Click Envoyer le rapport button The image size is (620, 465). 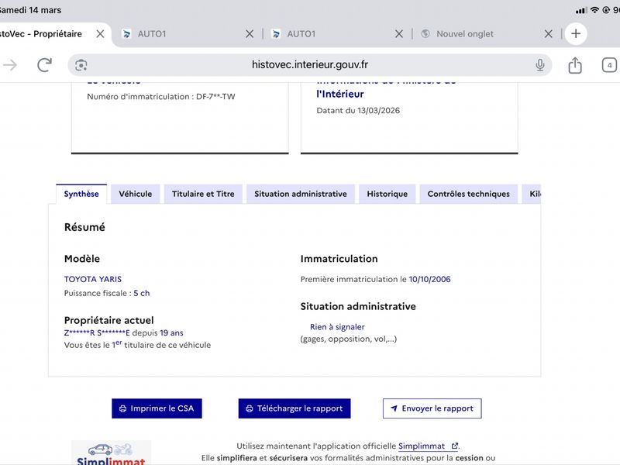tap(432, 408)
